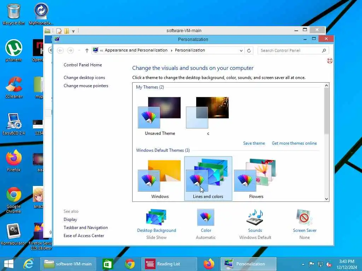Click Change mouse pointers link
Screen dimensions: 362x271
(86, 86)
